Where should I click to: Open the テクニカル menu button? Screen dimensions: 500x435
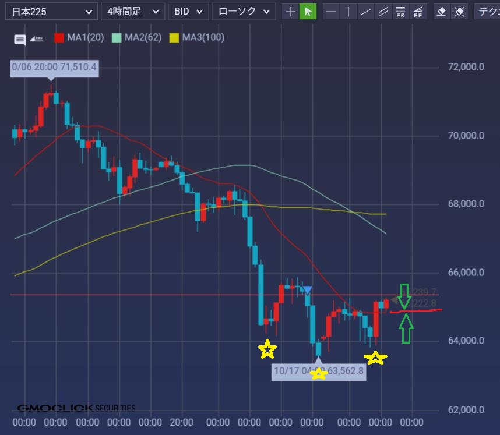(487, 12)
